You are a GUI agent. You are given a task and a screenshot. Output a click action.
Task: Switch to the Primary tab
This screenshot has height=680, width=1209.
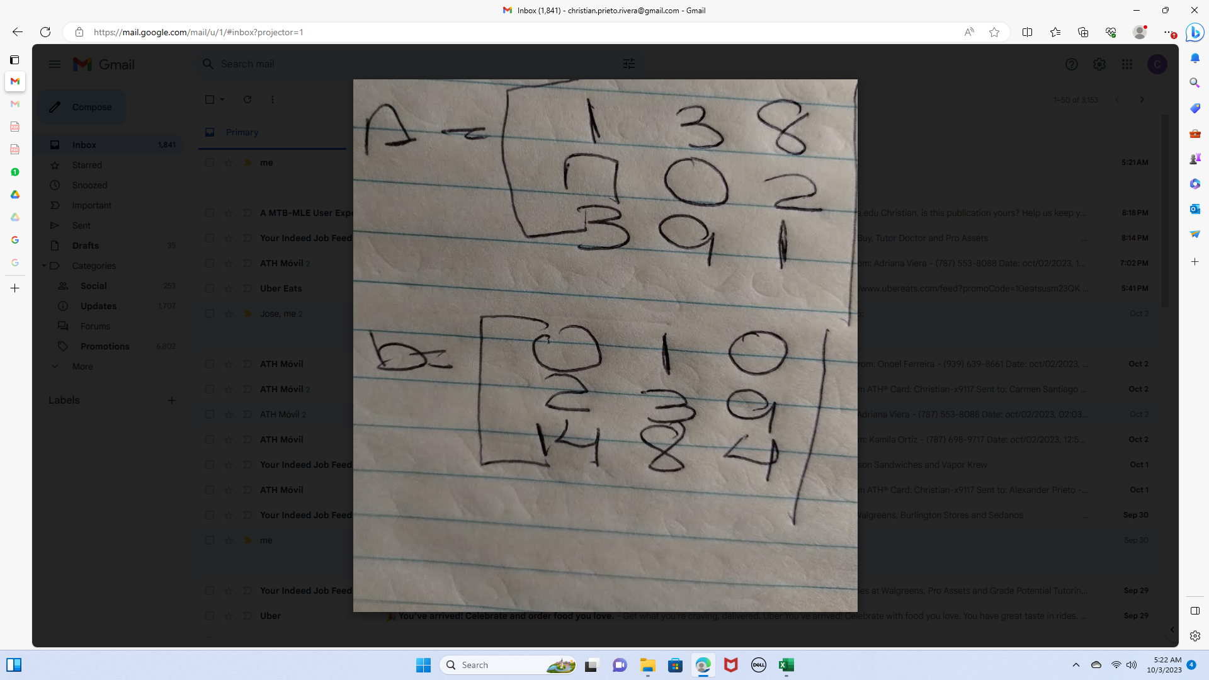pyautogui.click(x=241, y=132)
